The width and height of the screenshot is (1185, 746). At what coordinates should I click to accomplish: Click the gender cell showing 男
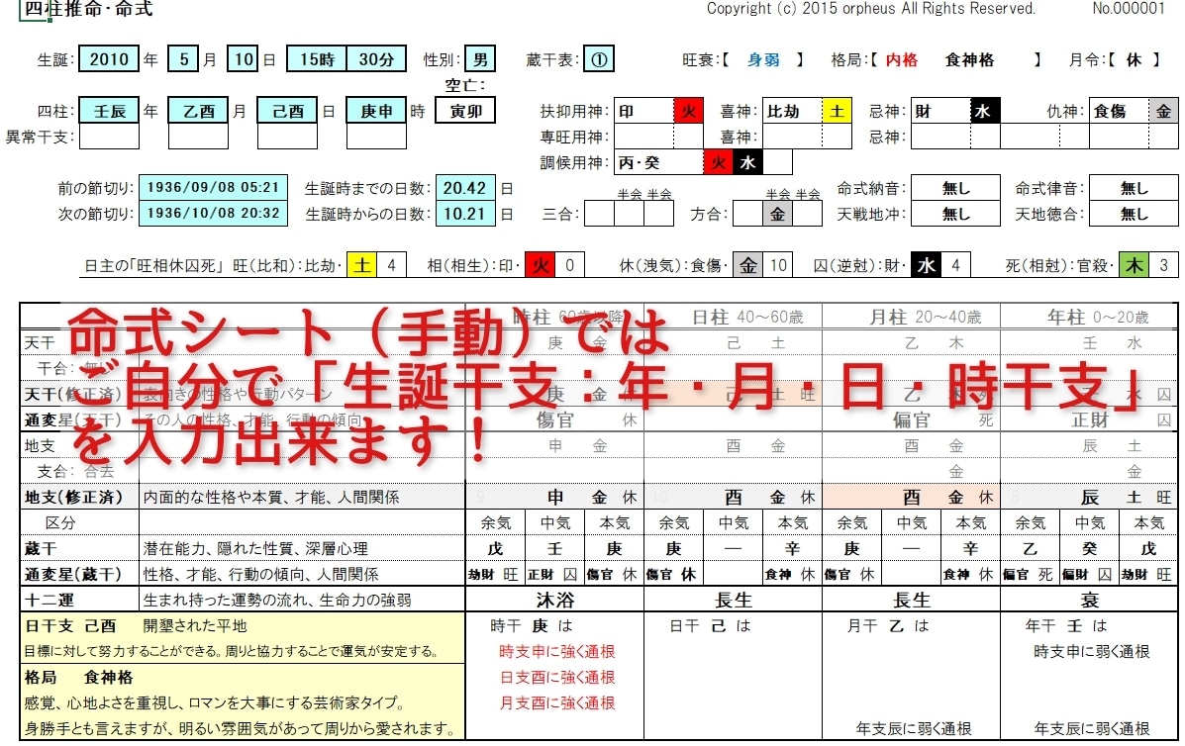coord(480,59)
